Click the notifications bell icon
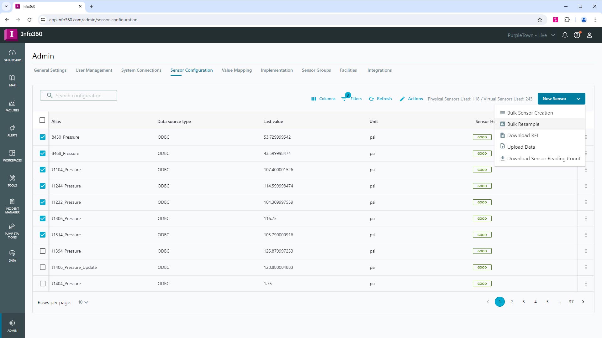602x338 pixels. tap(565, 35)
